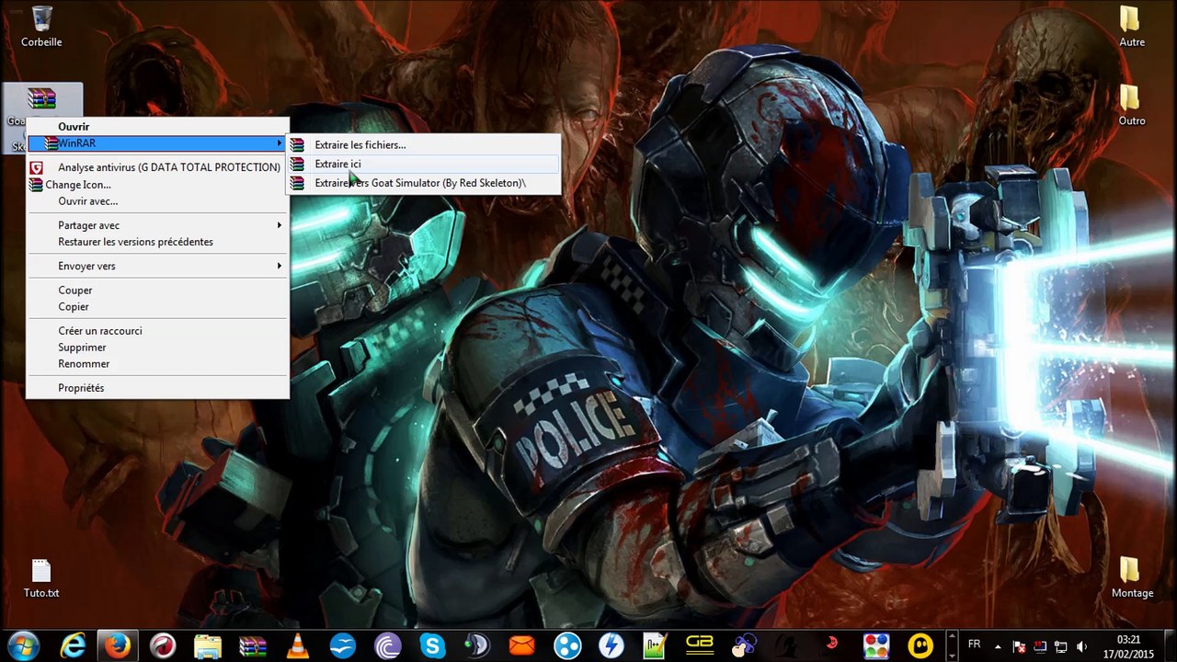Open CyberGhost yellow ghost taskbar icon
The image size is (1177, 662).
pos(920,646)
